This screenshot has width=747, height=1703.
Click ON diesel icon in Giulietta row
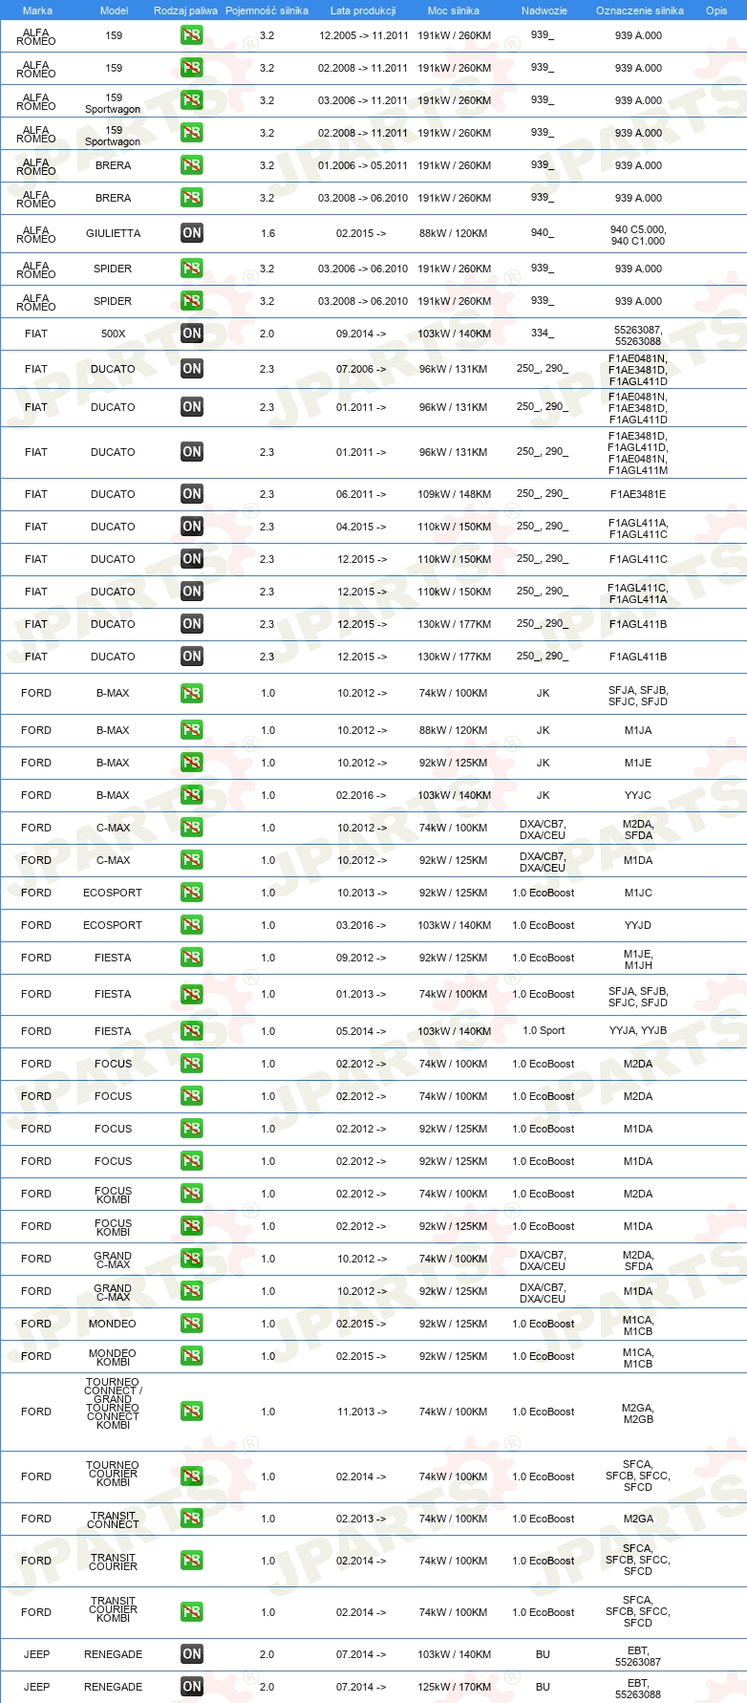tap(192, 233)
